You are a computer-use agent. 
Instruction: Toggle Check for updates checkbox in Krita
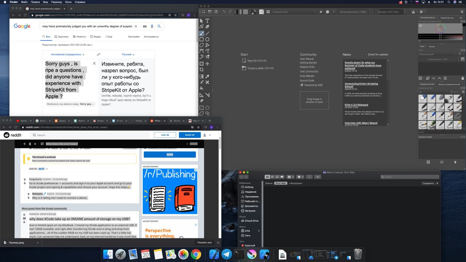pyautogui.click(x=366, y=55)
